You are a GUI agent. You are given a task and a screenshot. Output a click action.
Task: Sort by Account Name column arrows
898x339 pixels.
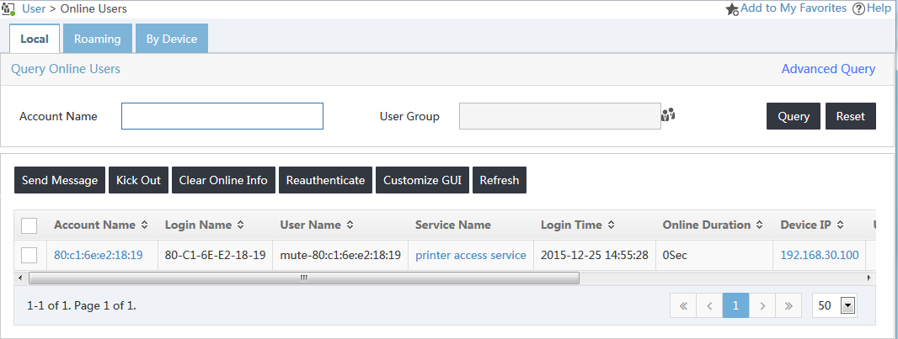tap(144, 225)
